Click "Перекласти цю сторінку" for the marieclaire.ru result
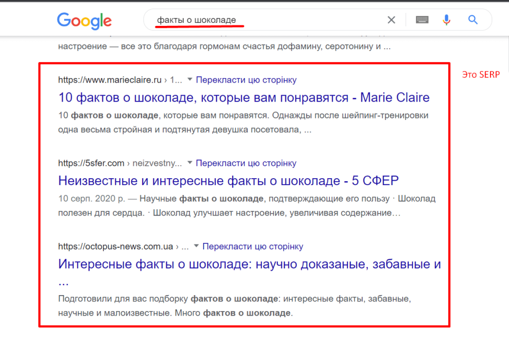509x337 pixels. (247, 80)
